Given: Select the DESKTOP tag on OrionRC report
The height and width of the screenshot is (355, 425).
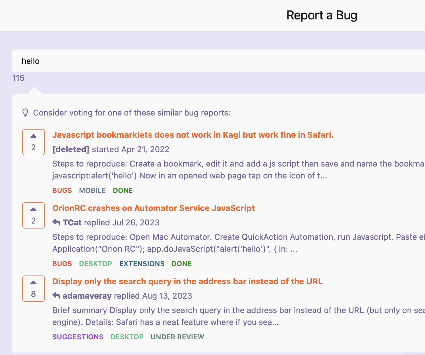Looking at the screenshot, I should 95,264.
